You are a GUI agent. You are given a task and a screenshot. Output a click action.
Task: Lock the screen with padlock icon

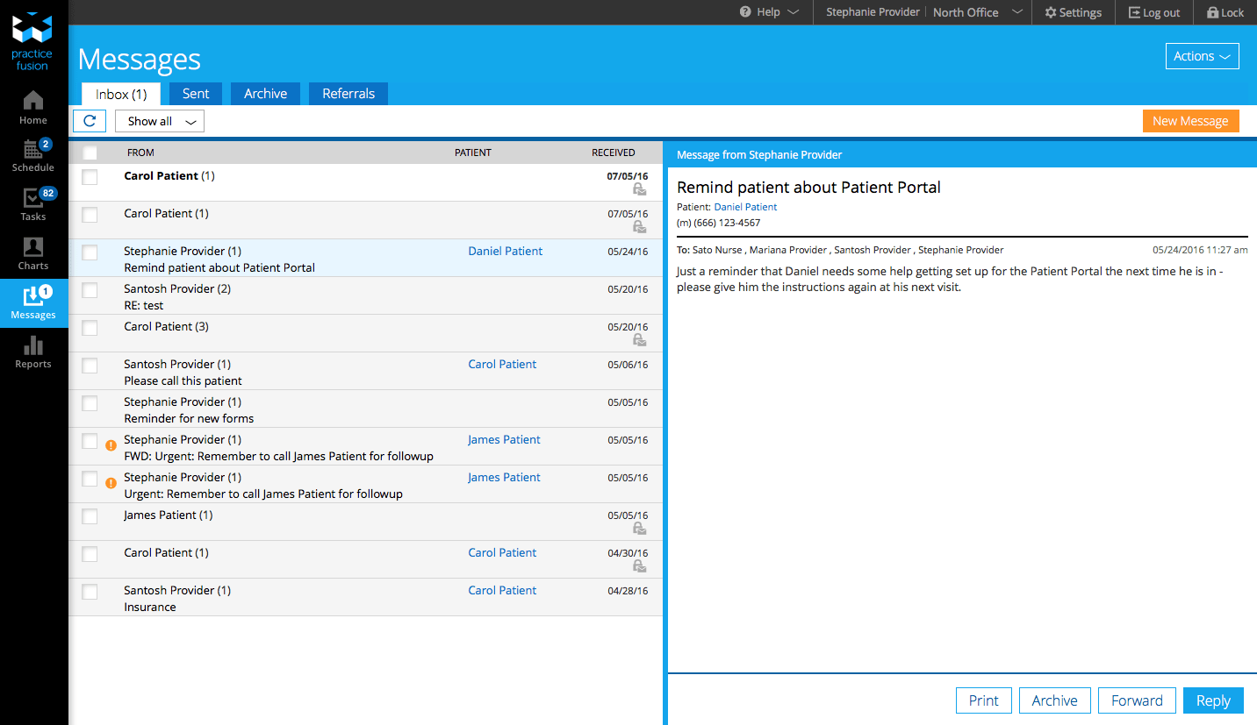click(1225, 12)
